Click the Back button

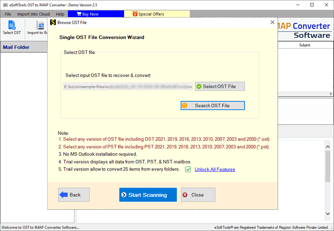74,195
